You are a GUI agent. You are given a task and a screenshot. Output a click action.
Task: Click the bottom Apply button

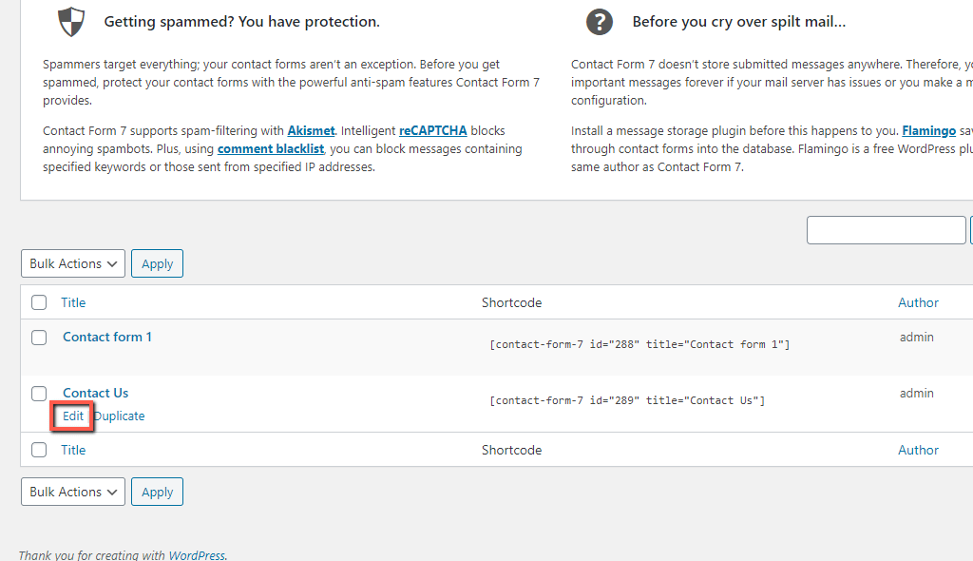tap(157, 492)
